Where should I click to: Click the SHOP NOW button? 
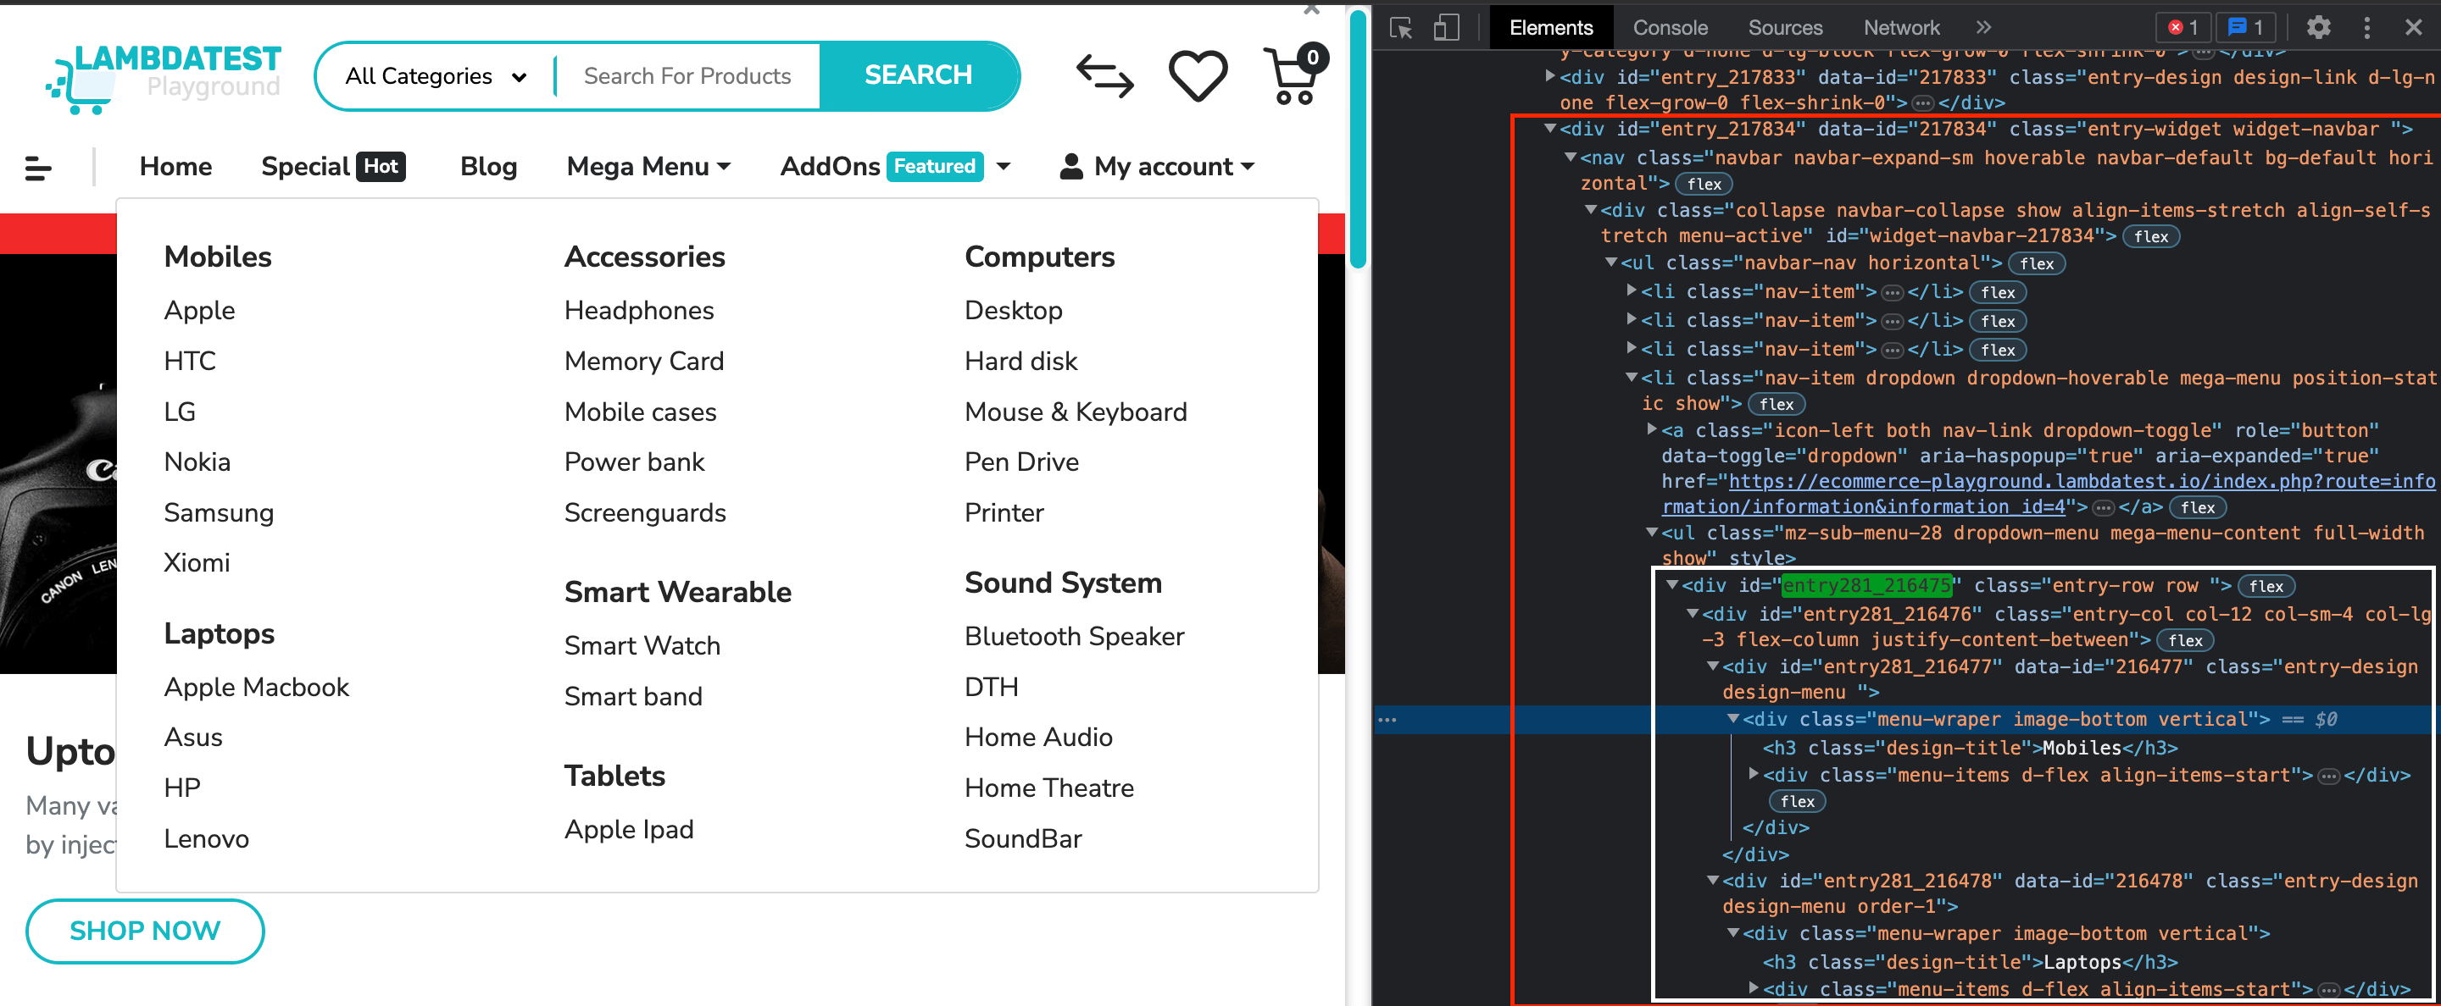(x=144, y=931)
